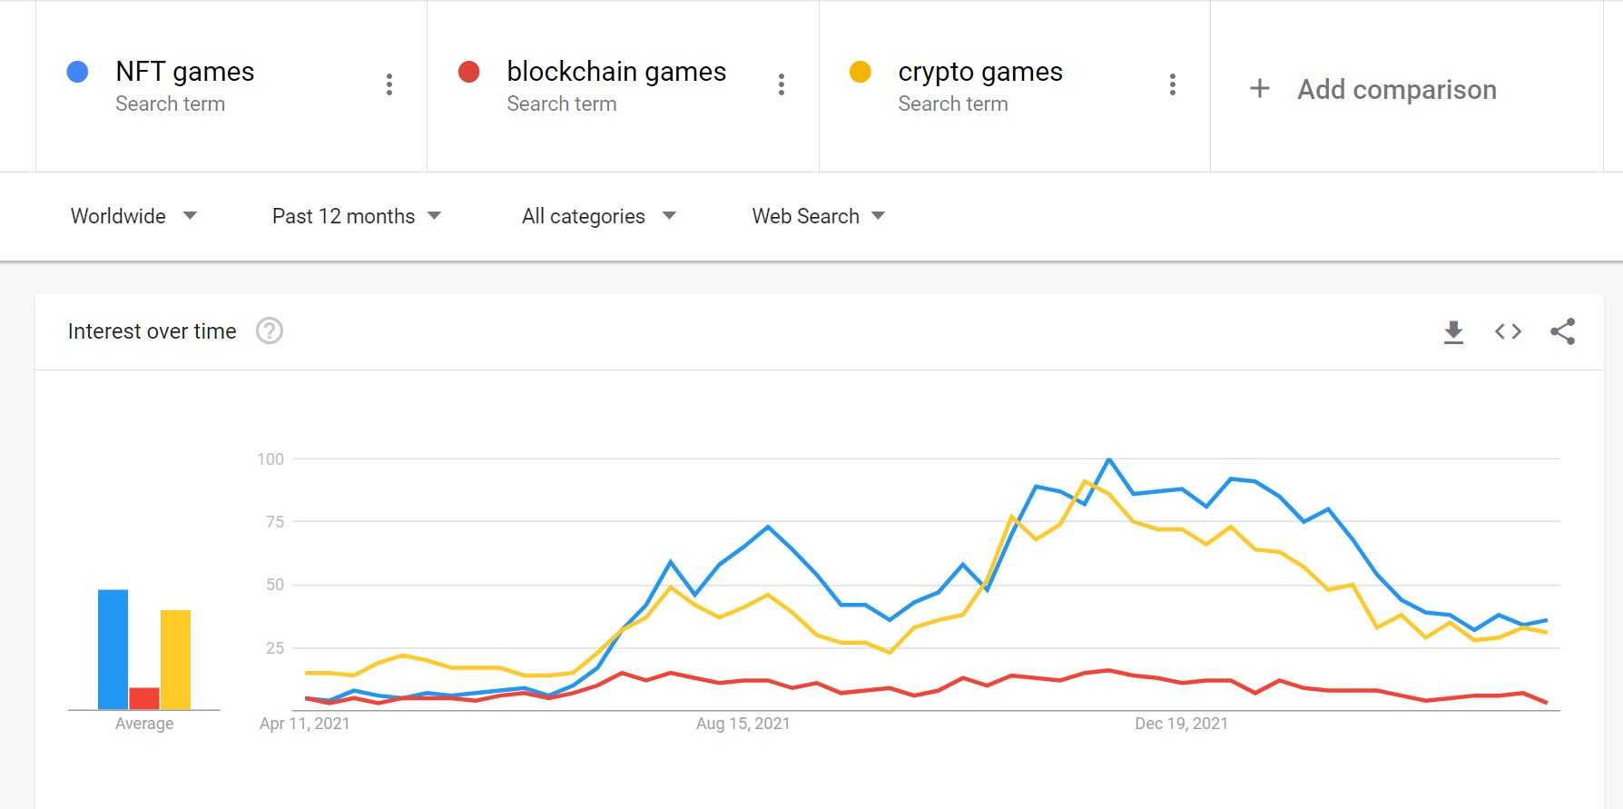The width and height of the screenshot is (1623, 809).
Task: Click the embed code icon on the chart
Action: tap(1508, 331)
